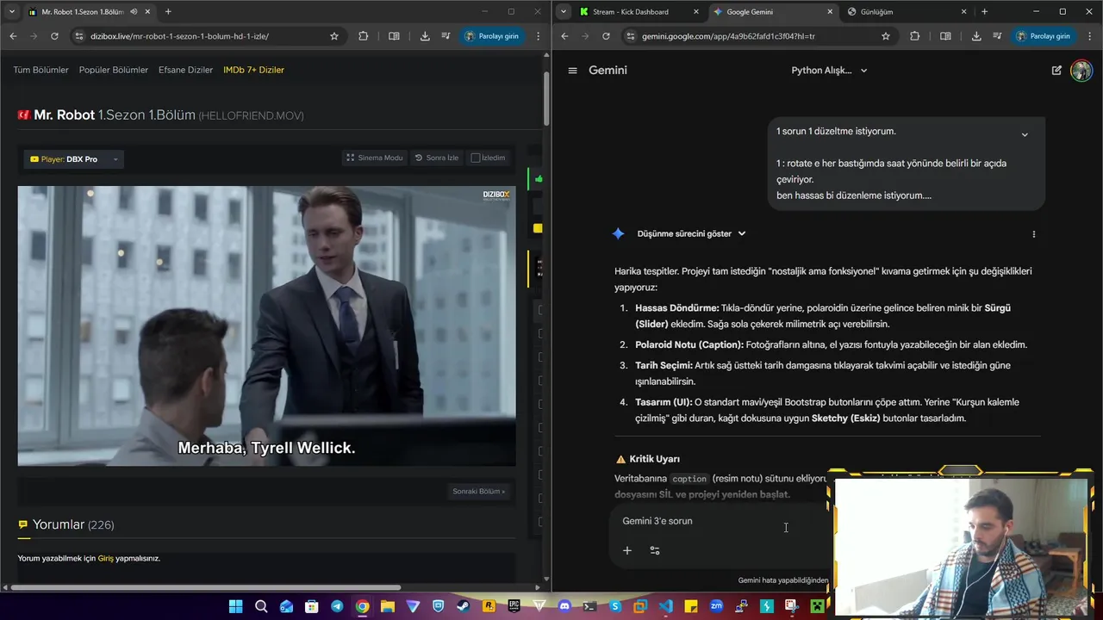Open Player DBX Pro dropdown
The height and width of the screenshot is (620, 1103).
[x=73, y=159]
